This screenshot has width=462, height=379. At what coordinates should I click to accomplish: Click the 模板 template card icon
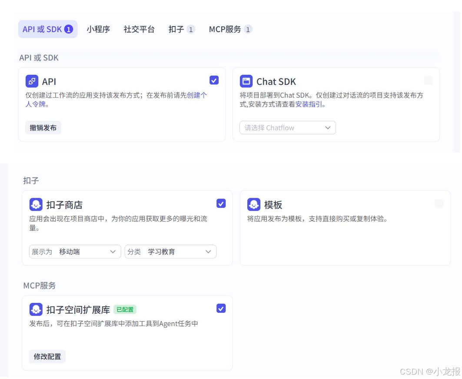254,204
